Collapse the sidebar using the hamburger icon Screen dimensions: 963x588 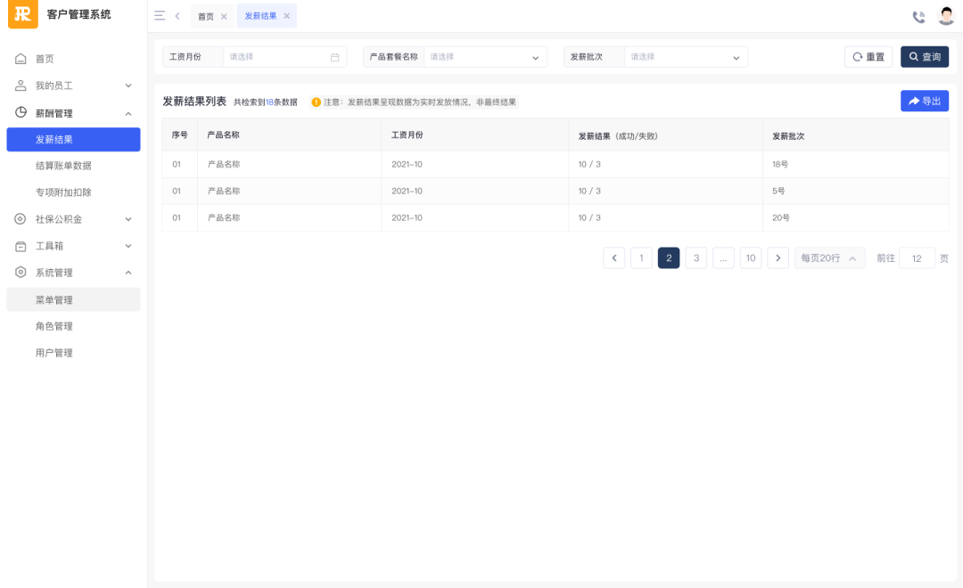point(159,15)
